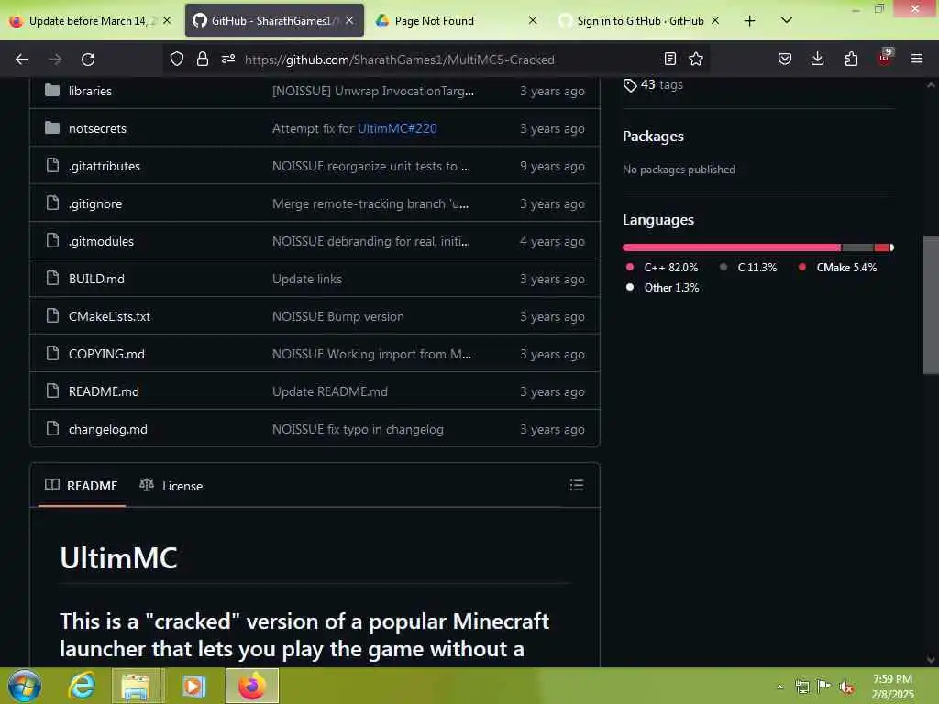Open the changelog.md file
Screen dimensions: 939x704
pyautogui.click(x=108, y=429)
